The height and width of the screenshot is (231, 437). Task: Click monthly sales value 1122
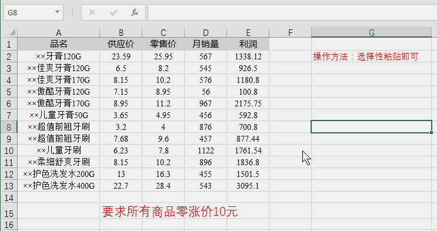point(206,150)
